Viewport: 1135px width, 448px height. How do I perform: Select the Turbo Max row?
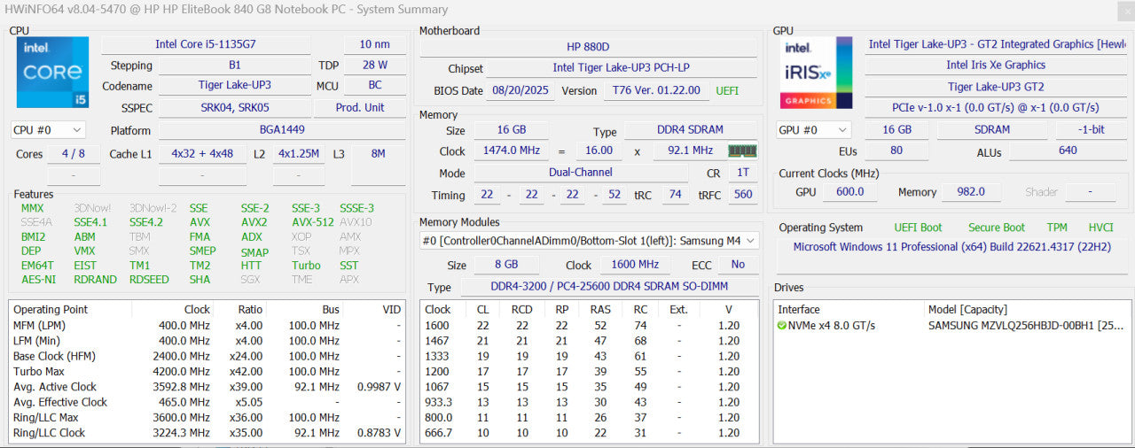coord(207,372)
